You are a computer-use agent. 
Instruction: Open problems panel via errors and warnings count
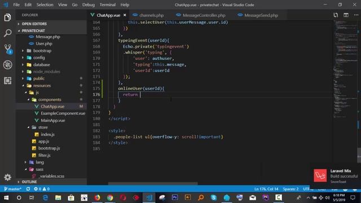pos(42,189)
